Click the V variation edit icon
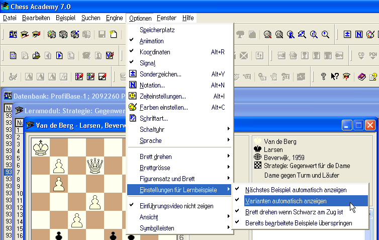The width and height of the screenshot is (379, 240). [x=110, y=56]
